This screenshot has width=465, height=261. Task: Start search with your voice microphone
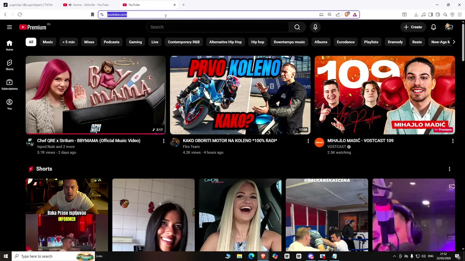pyautogui.click(x=315, y=27)
